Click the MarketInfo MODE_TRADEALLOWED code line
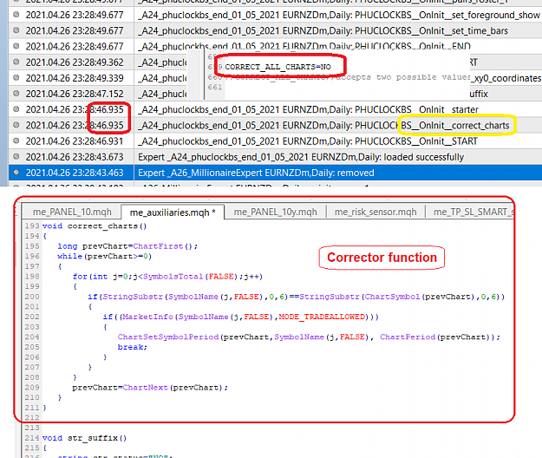The height and width of the screenshot is (458, 542). pyautogui.click(x=241, y=317)
